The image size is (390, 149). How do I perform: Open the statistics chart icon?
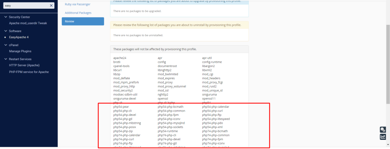[x=382, y=137]
